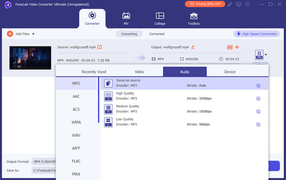
Task: Expand the Add Files dropdown arrow
Action: coord(33,34)
